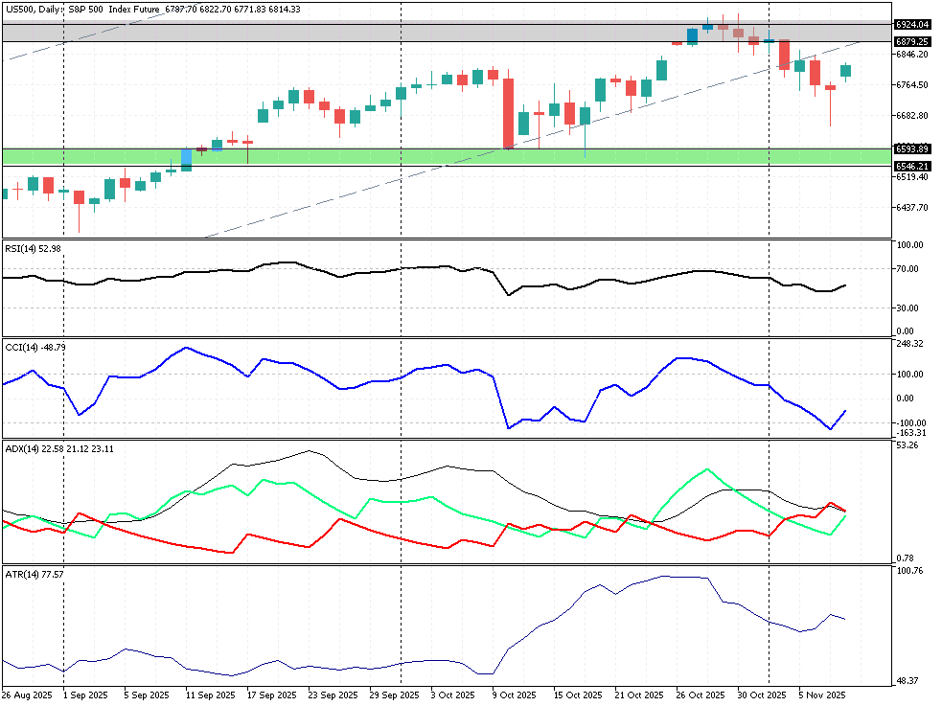942x706 pixels.
Task: Click the 6924.04 price level tag
Action: [912, 24]
